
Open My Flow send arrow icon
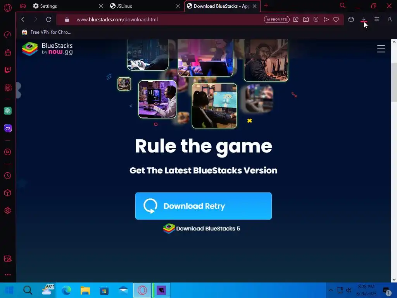pyautogui.click(x=326, y=19)
